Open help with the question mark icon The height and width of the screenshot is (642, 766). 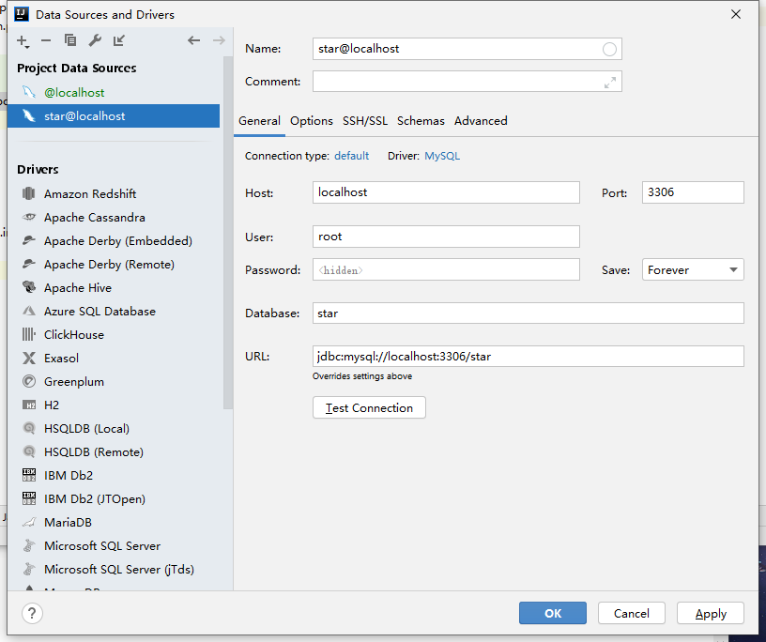click(x=32, y=613)
